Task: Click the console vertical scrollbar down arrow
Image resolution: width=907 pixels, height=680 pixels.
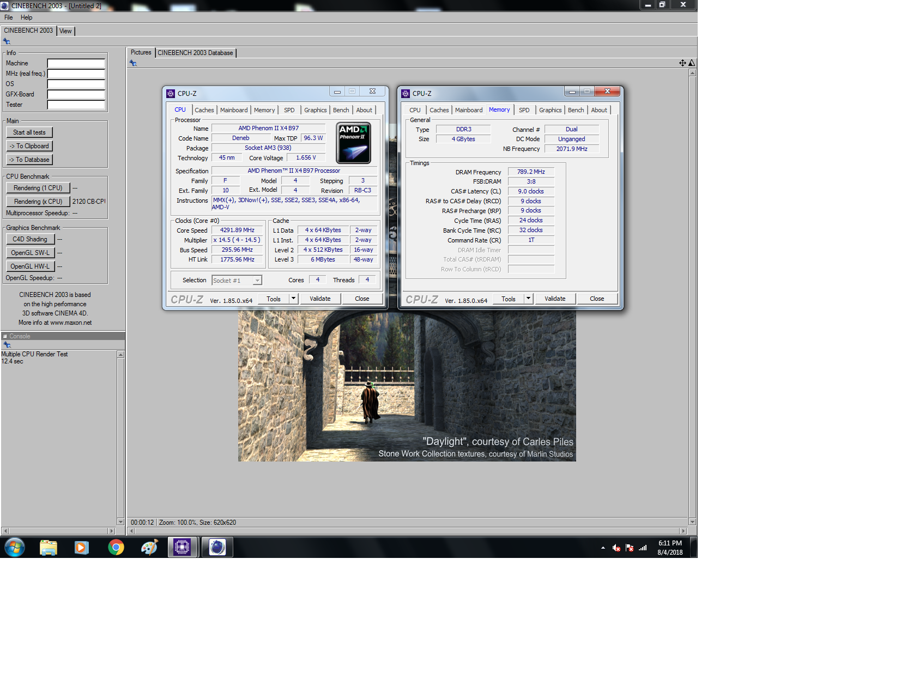Action: 120,522
